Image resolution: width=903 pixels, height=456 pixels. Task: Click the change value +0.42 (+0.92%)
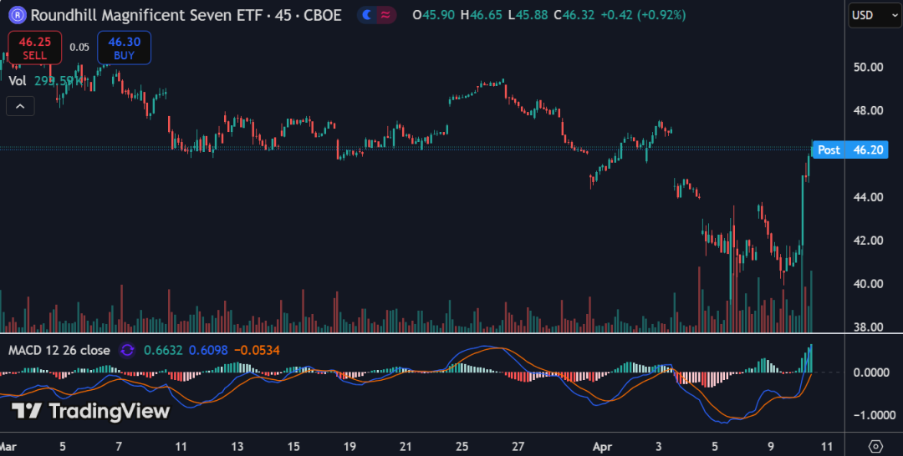(643, 15)
